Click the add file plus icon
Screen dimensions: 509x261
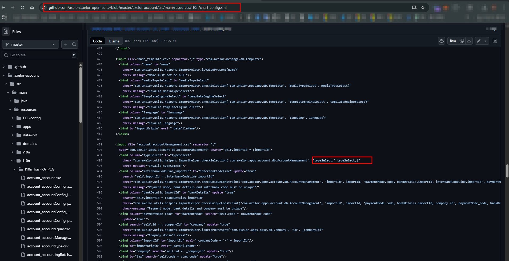[66, 44]
